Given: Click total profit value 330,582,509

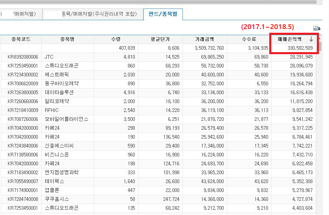Looking at the screenshot, I should pyautogui.click(x=300, y=48).
